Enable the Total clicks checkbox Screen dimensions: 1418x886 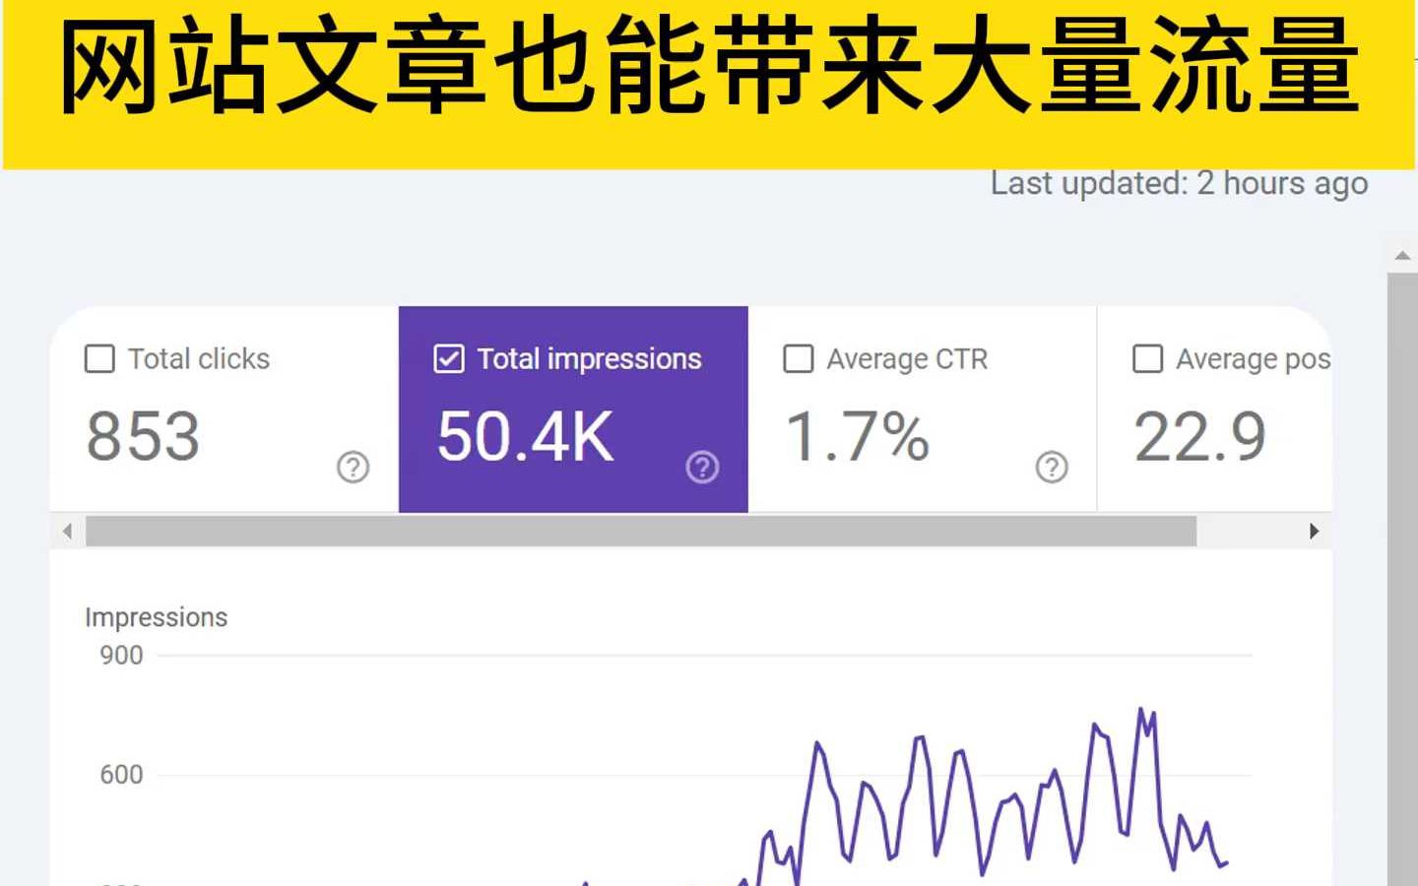point(99,358)
